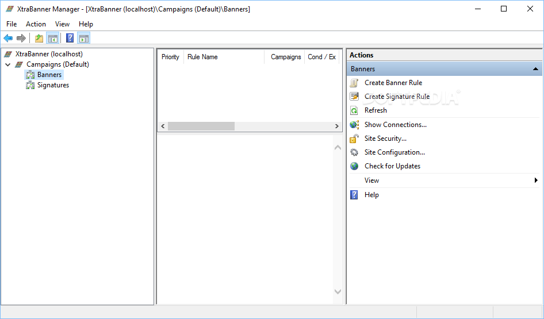Click the horizontal scrollbar left arrow

(x=163, y=126)
